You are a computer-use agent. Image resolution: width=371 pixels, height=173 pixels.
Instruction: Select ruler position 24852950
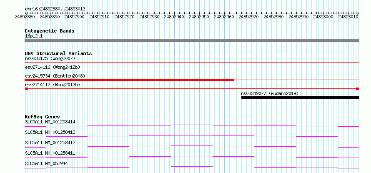(x=199, y=17)
